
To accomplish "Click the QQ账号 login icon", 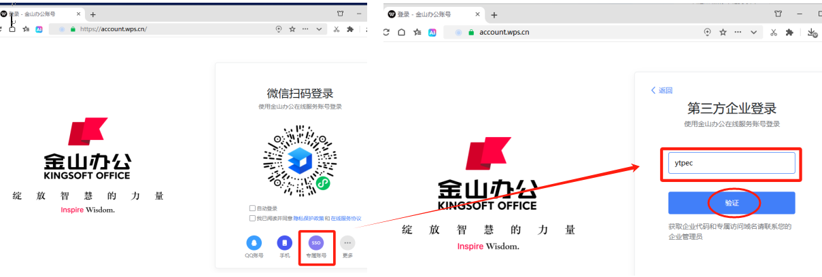I will click(254, 243).
